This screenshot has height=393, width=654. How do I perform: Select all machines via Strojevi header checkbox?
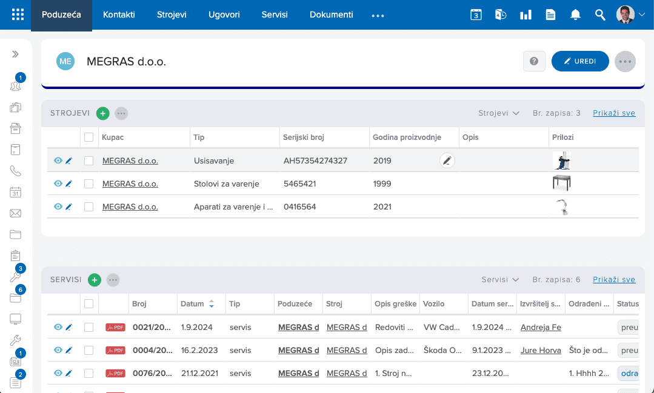pyautogui.click(x=89, y=137)
